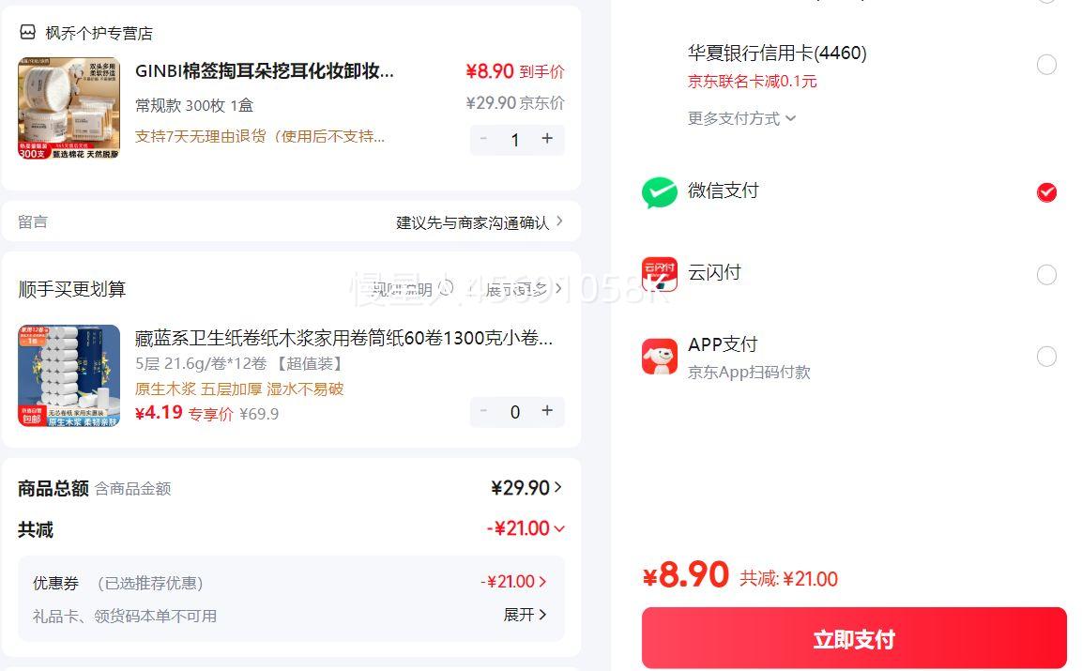Expand 更多支付方式 payment options
The image size is (1082, 671).
pyautogui.click(x=741, y=118)
